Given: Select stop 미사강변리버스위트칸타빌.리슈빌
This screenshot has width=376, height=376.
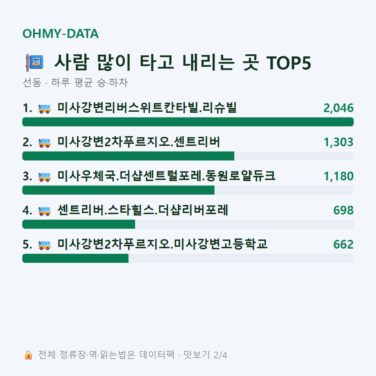Looking at the screenshot, I should coord(147,108).
